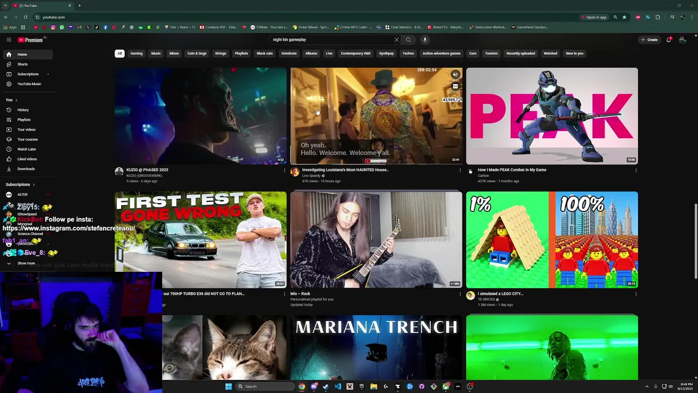The image size is (698, 393).
Task: Open the account avatar menu
Action: point(682,40)
